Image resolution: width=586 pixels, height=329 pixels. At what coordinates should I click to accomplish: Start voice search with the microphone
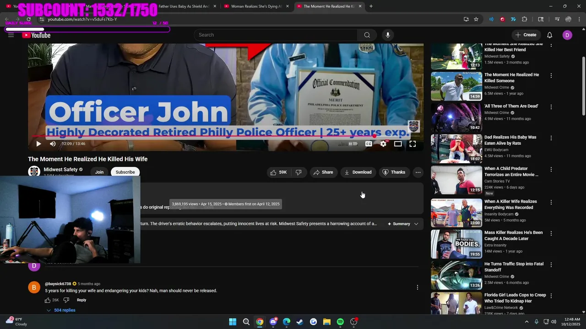(388, 35)
